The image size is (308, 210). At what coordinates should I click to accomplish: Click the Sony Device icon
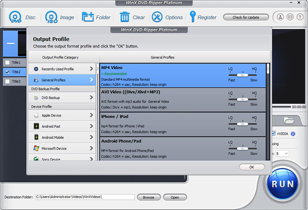coord(36,159)
